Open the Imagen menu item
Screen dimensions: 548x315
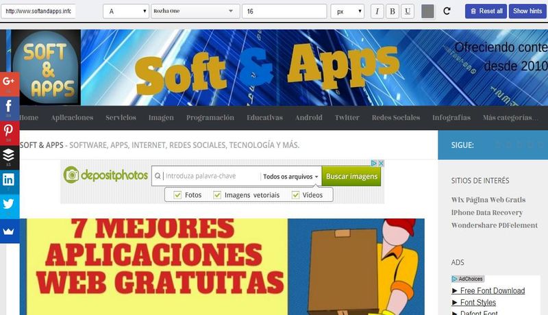pyautogui.click(x=161, y=118)
